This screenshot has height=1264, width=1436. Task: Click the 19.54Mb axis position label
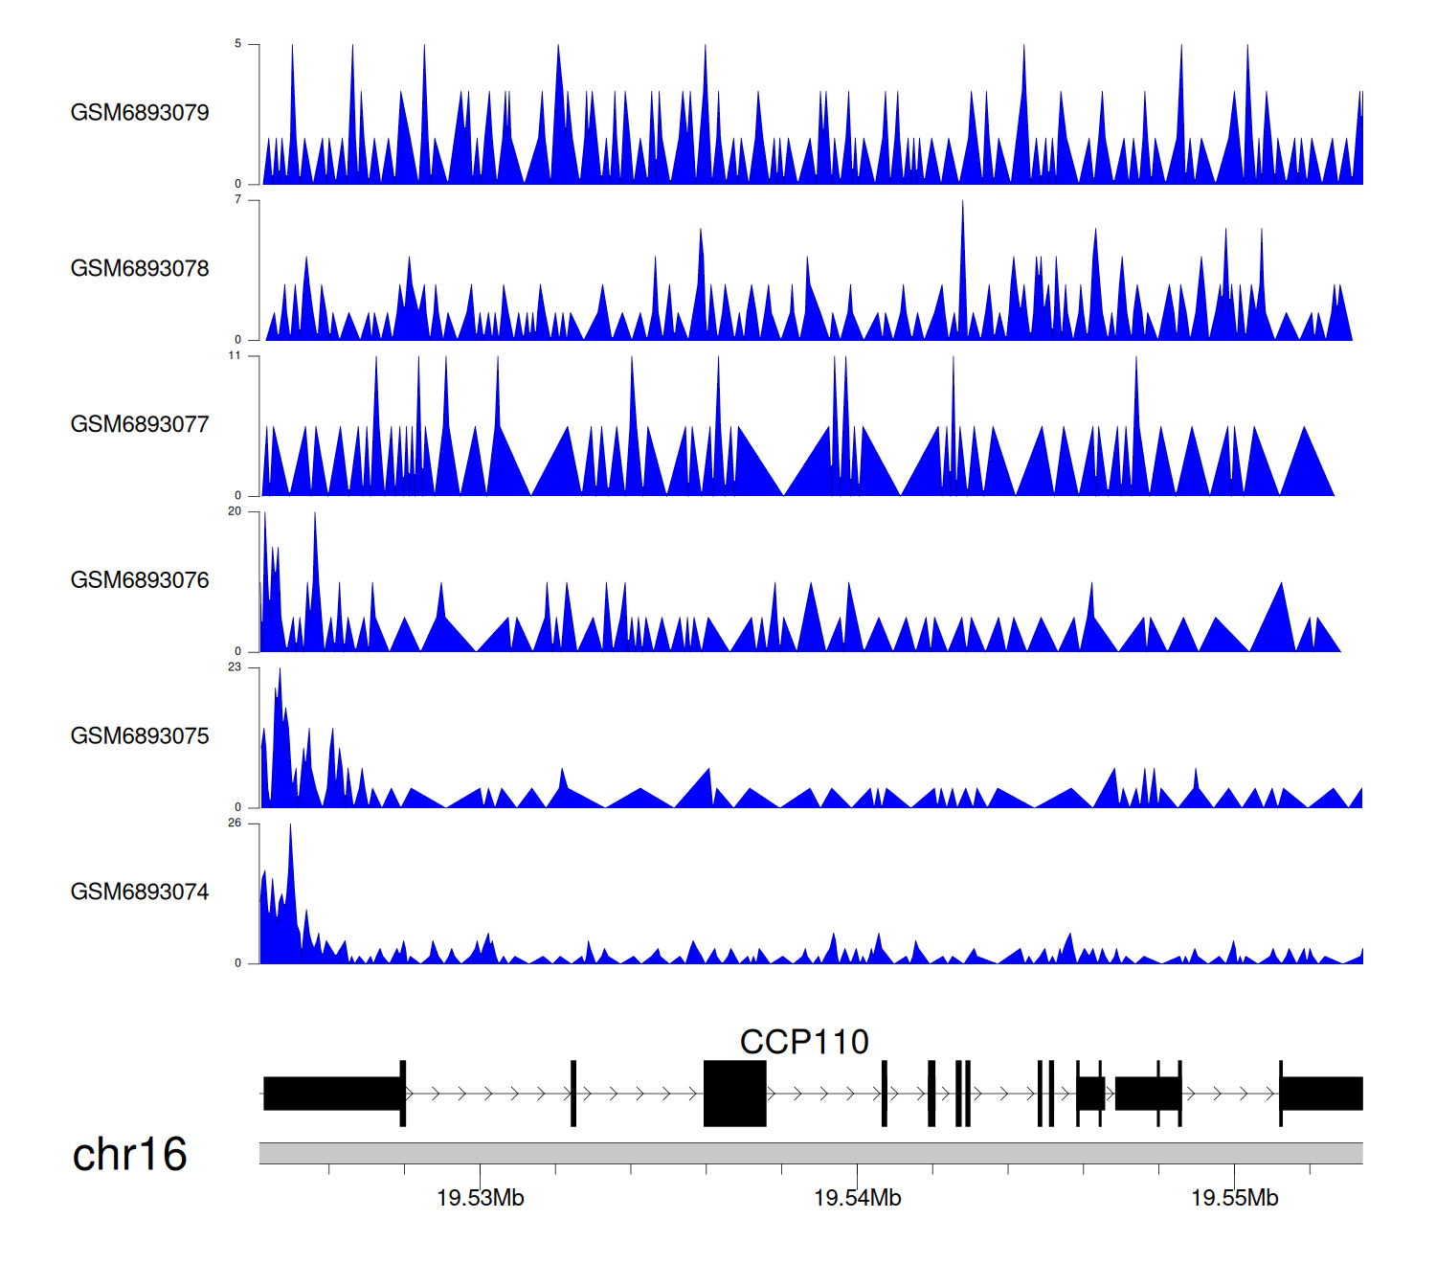pyautogui.click(x=857, y=1198)
